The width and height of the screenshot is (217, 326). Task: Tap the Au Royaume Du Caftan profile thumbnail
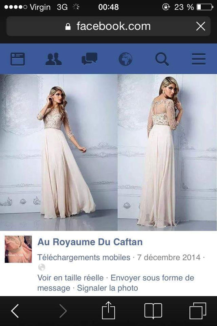tap(18, 249)
